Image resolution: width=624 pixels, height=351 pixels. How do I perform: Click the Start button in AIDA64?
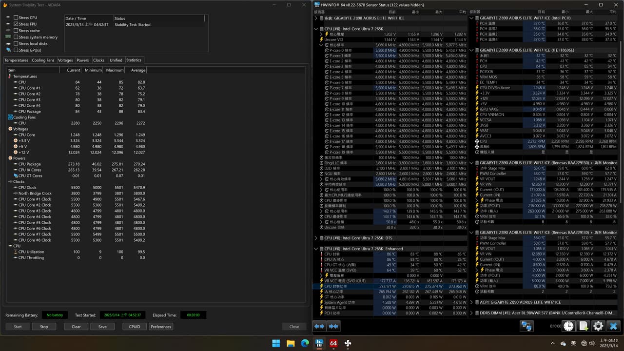(x=18, y=327)
